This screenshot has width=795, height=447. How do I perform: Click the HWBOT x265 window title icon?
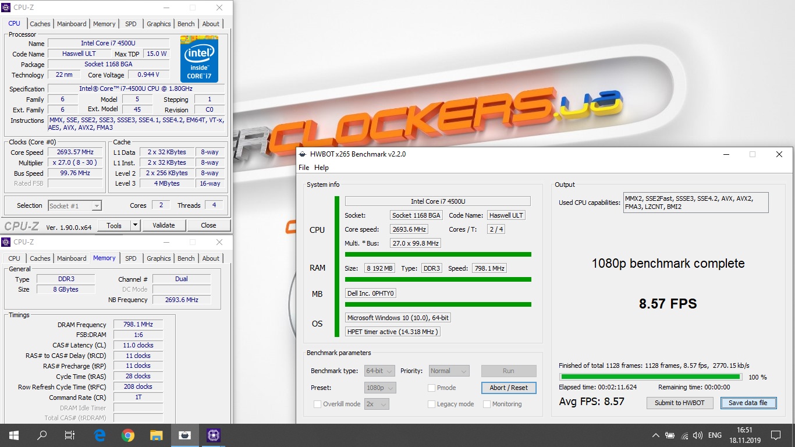[302, 154]
